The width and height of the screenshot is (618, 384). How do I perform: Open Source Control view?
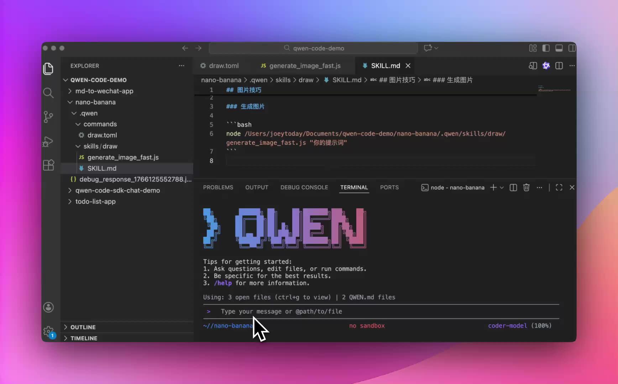[48, 117]
